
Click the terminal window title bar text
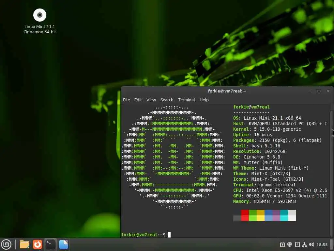pyautogui.click(x=227, y=91)
